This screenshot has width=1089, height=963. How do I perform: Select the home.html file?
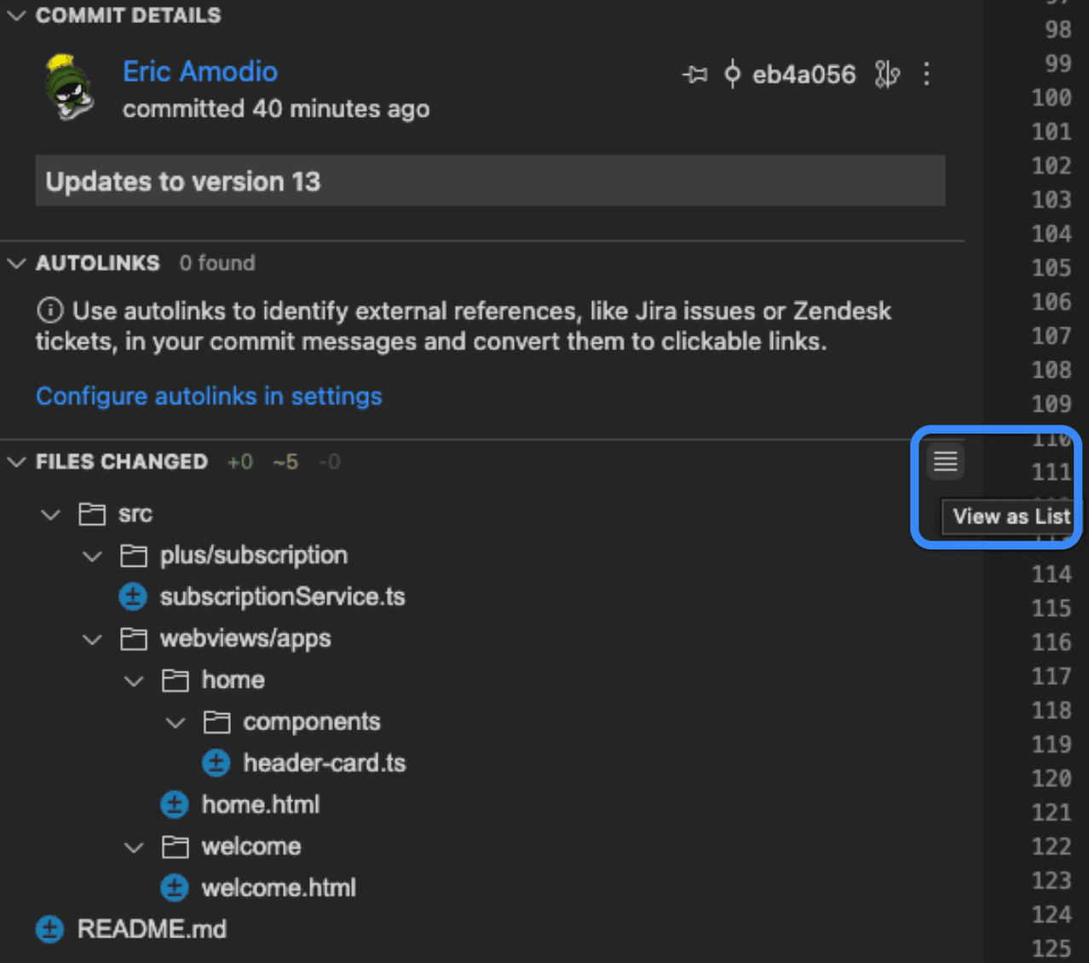(261, 804)
